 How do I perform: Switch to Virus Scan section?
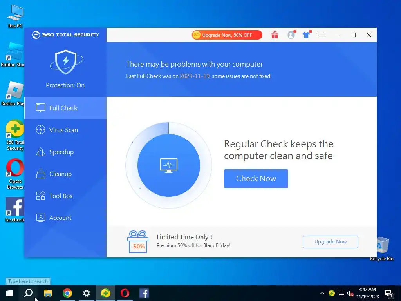[x=65, y=130]
